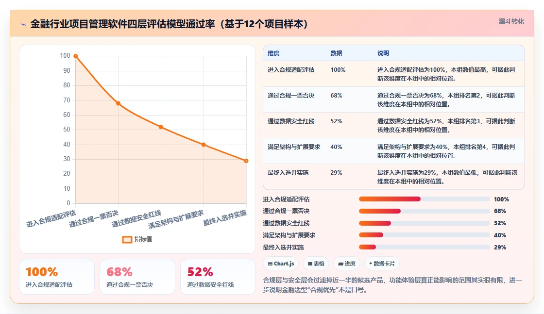Viewport: 544px width, 314px height.
Task: Click table cell 最终入选并实施
Action: [288, 173]
